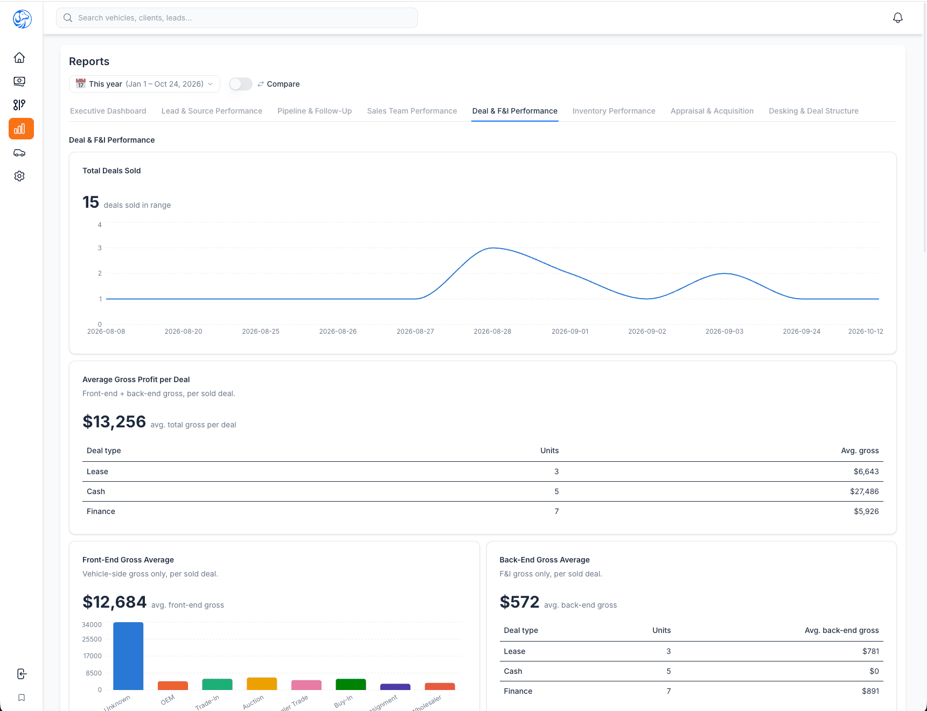Toggle the Compare switch
The width and height of the screenshot is (927, 711).
pyautogui.click(x=241, y=84)
